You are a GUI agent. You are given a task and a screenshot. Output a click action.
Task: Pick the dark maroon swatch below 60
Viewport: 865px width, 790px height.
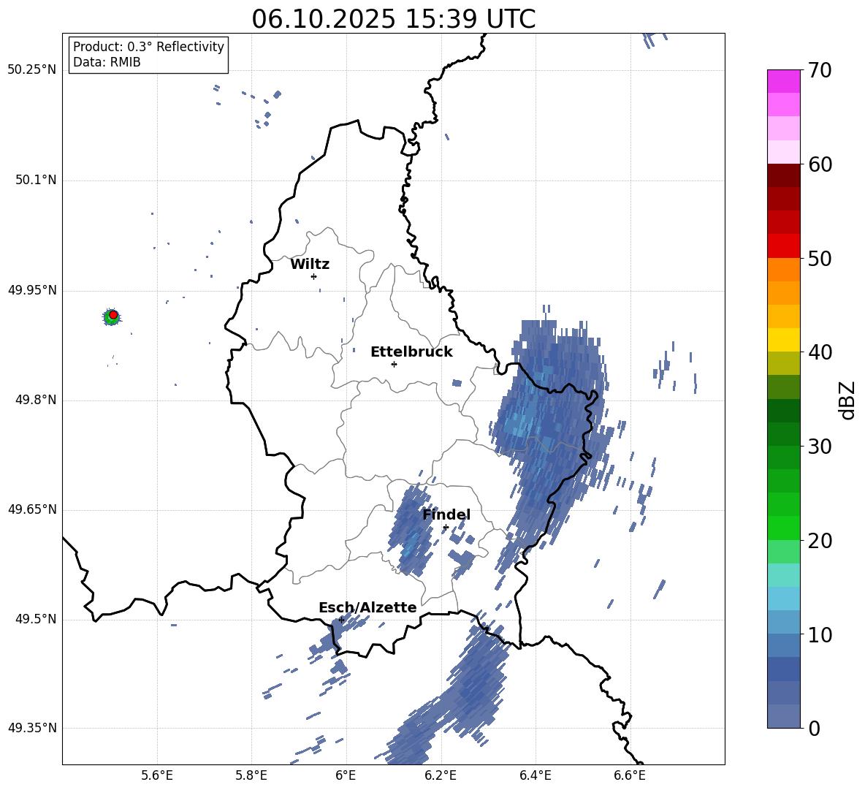tap(783, 175)
